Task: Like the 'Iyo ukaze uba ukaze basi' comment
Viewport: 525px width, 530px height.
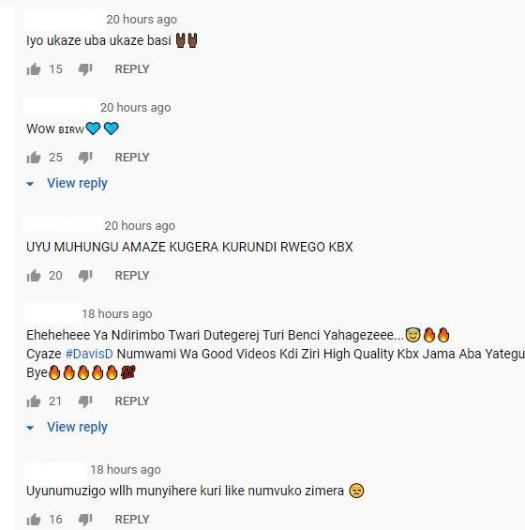Action: (x=34, y=69)
